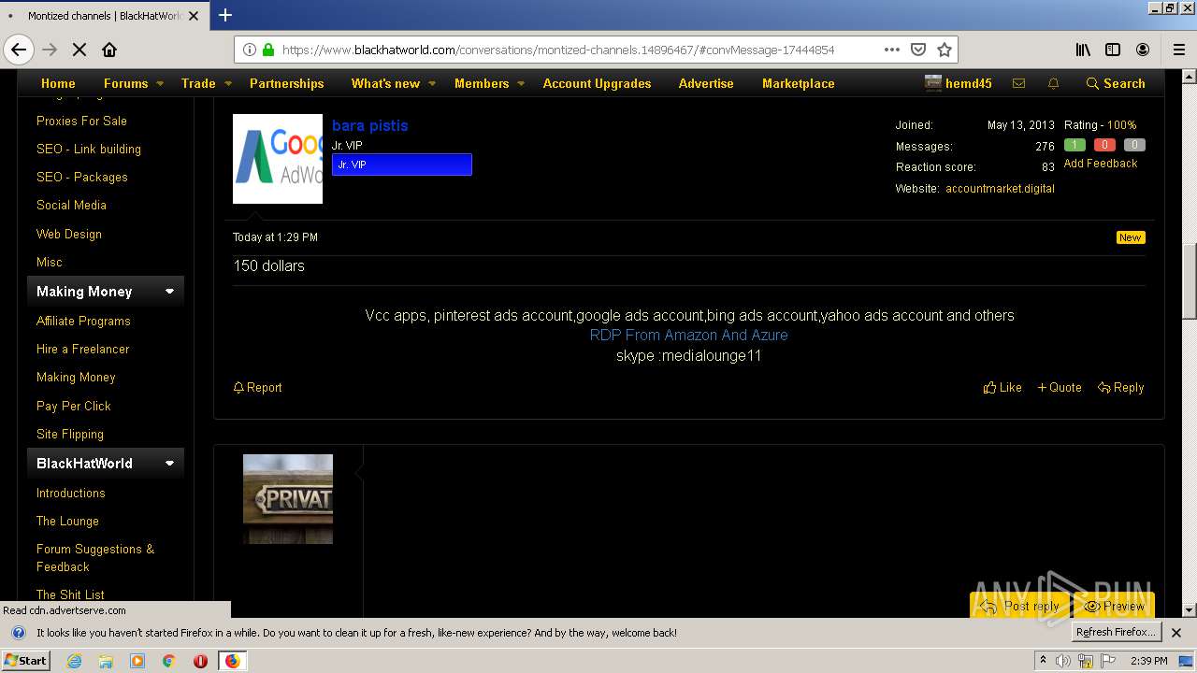Report the 150 dollars message
Viewport: 1197px width, 673px height.
tap(257, 387)
